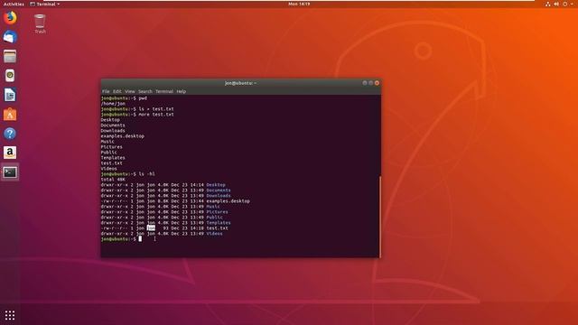578x325 pixels.
Task: Click the terminal cursor at the prompt
Action: click(140, 238)
